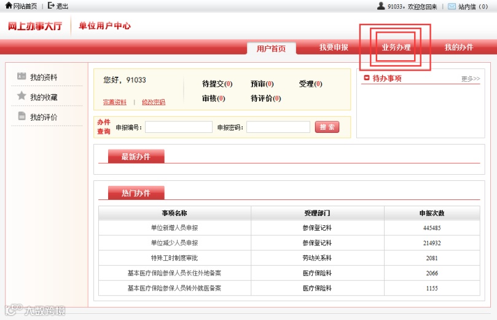Open the 受理(0) status link

pos(311,84)
